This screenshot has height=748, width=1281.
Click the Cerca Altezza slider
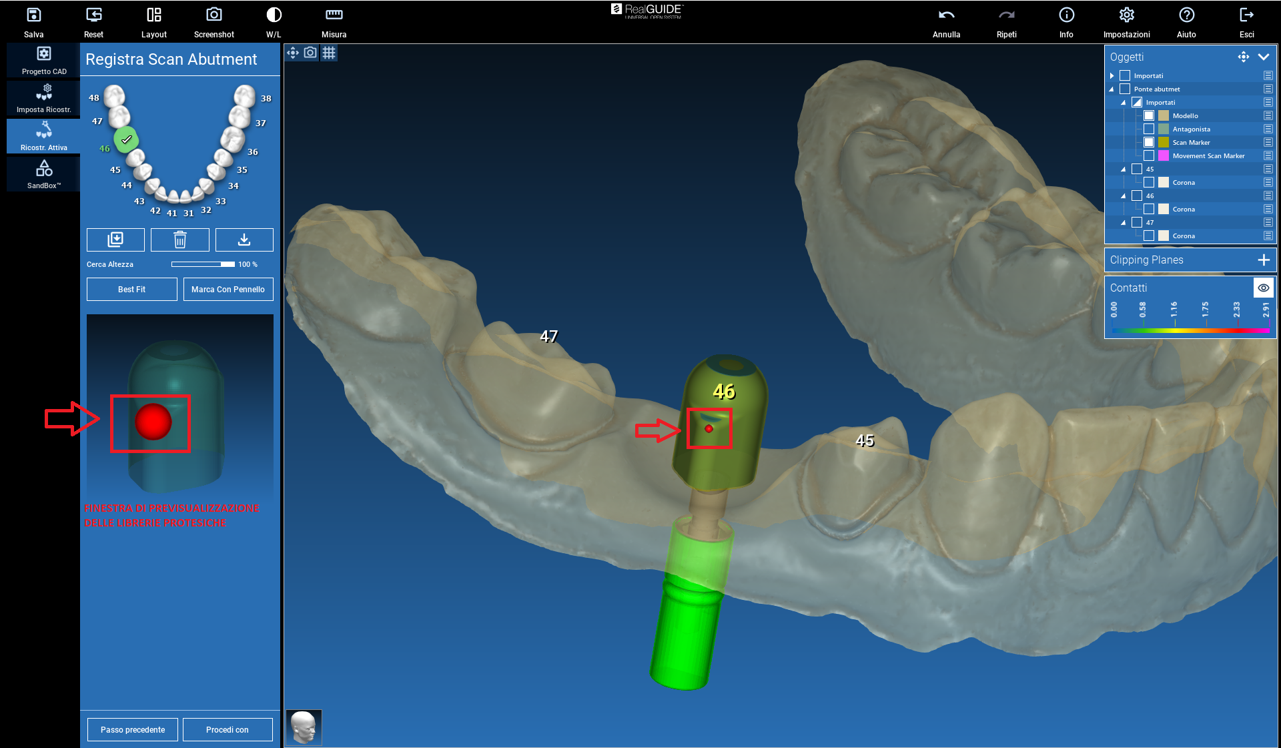point(203,264)
